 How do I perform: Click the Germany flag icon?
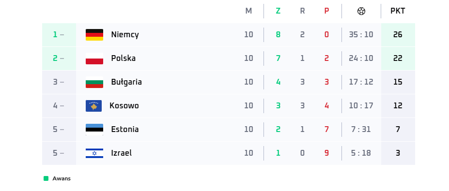point(94,35)
